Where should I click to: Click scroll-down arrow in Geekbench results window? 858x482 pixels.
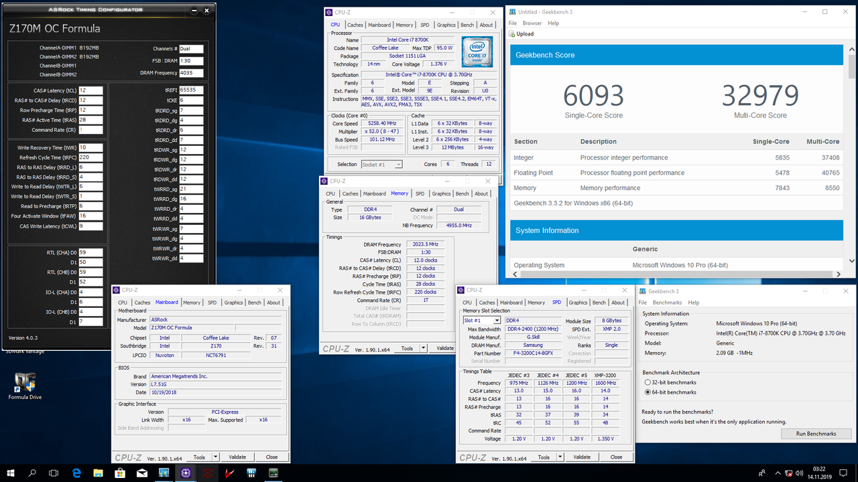[852, 261]
